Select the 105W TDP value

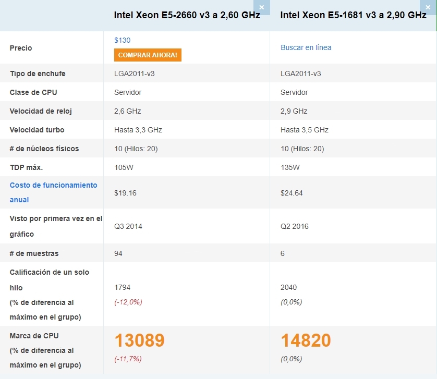click(124, 167)
